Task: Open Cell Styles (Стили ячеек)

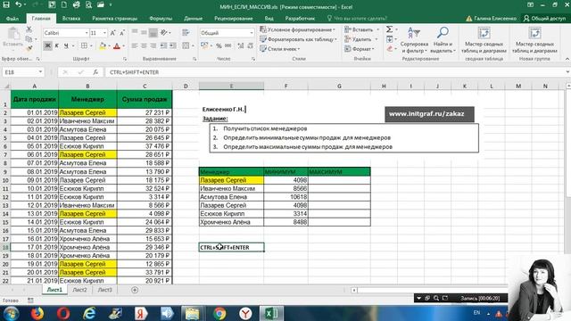Action: pos(279,49)
